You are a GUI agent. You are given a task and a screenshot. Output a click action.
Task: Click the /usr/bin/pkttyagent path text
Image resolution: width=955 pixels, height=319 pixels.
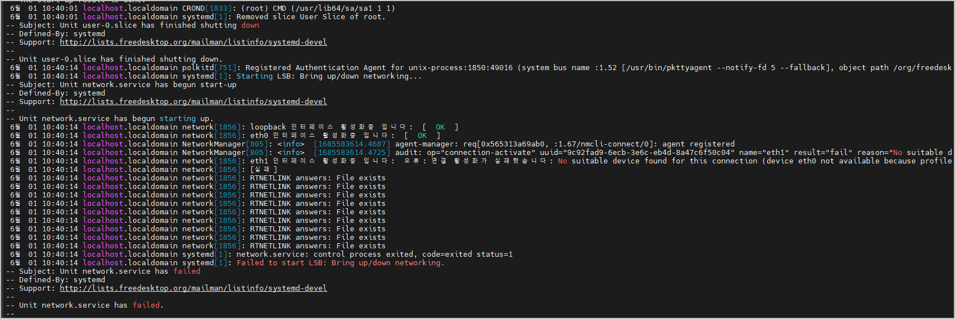tap(669, 68)
